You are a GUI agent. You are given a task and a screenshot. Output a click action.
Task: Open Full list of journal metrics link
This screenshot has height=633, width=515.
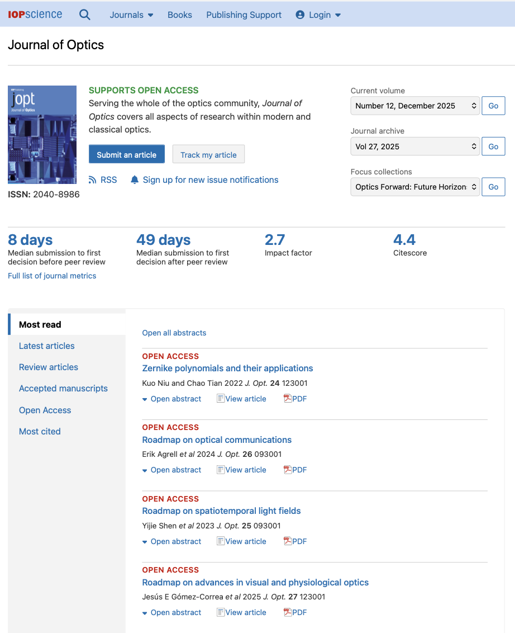[52, 276]
